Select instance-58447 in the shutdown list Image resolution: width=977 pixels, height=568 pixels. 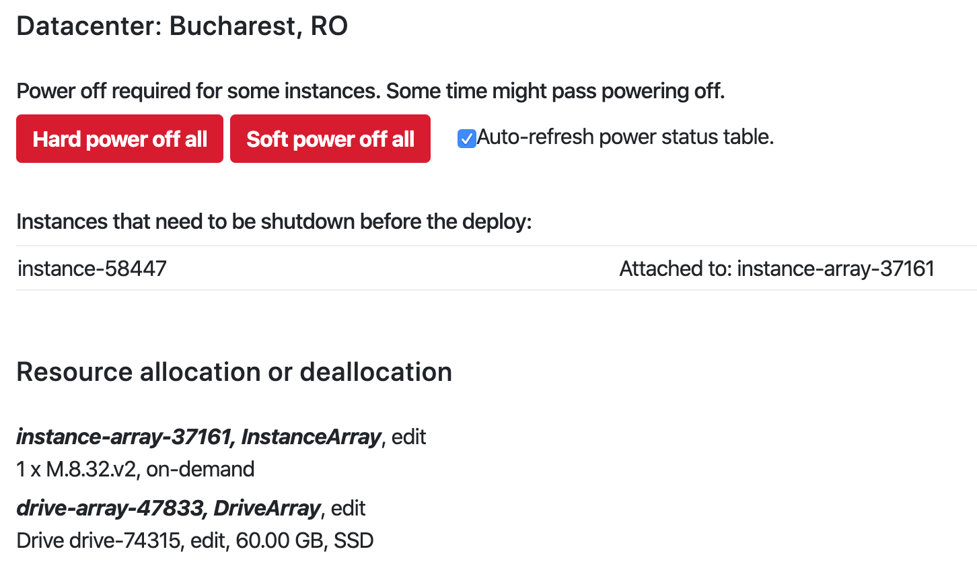pyautogui.click(x=92, y=269)
